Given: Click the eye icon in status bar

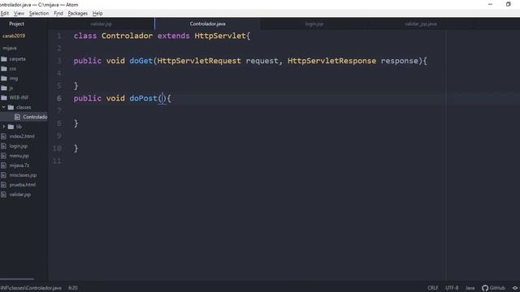Looking at the screenshot, I should (515, 288).
